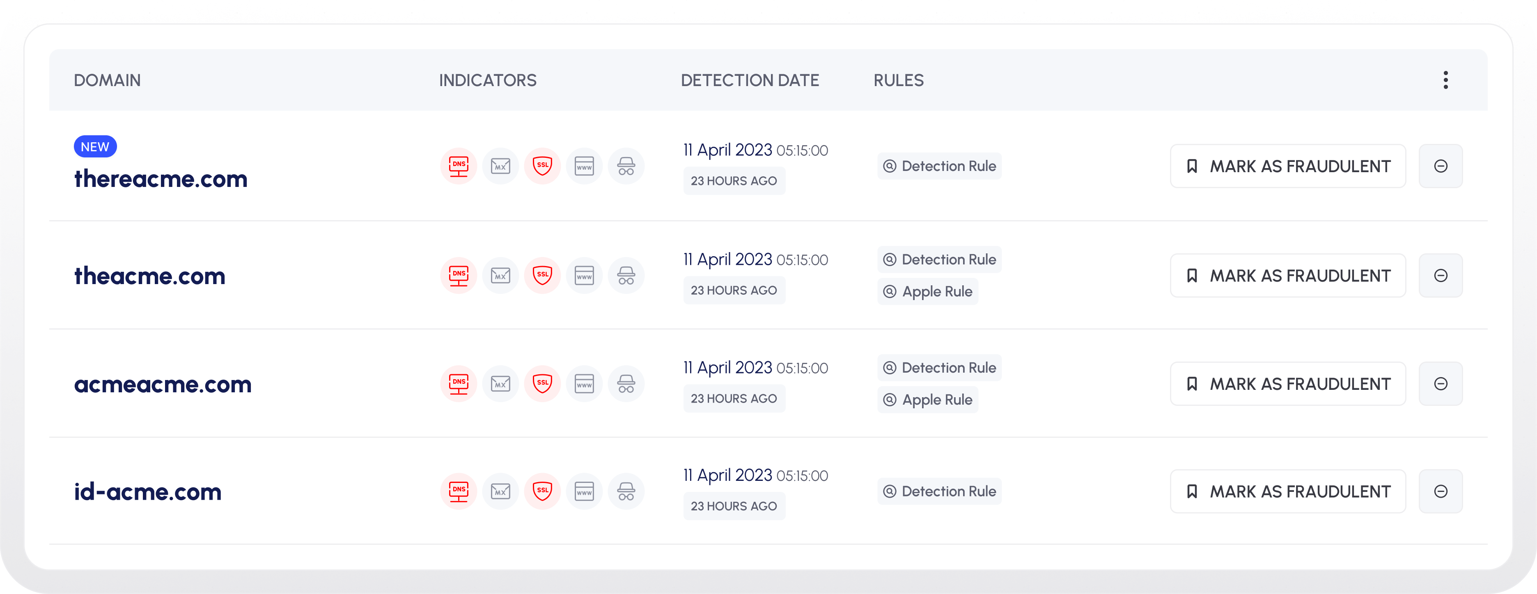The height and width of the screenshot is (594, 1537).
Task: Click the circle-minus button for thereacme.com
Action: click(x=1441, y=166)
